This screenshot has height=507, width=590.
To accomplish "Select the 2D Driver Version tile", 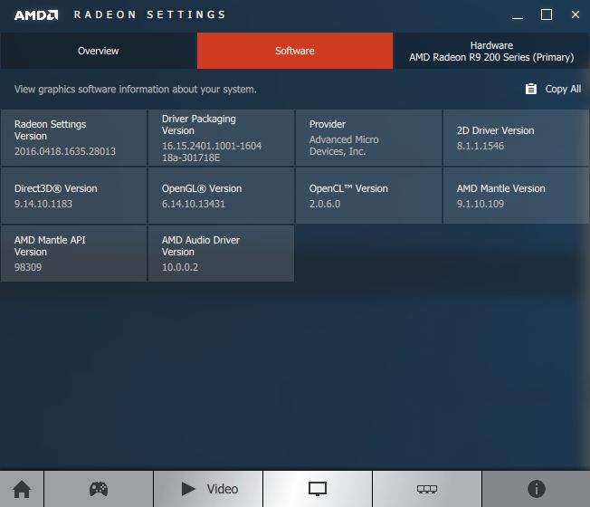I will click(x=516, y=138).
